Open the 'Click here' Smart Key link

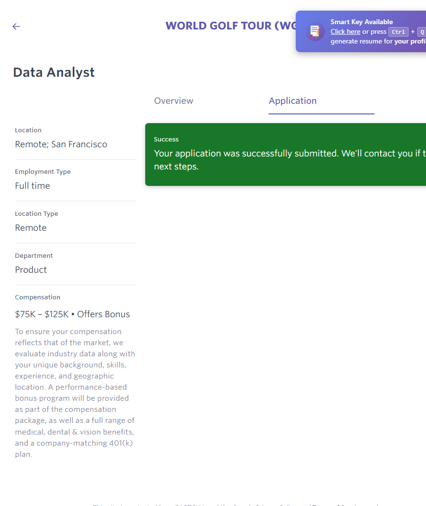345,31
